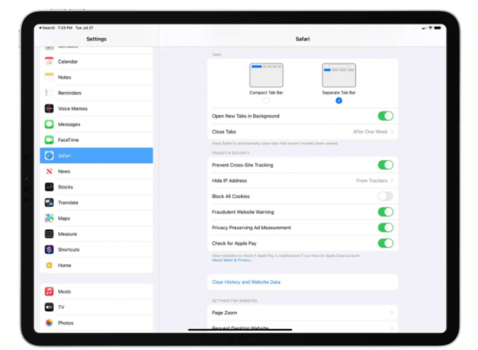
Task: Open the Page Zoom setting
Action: tap(303, 312)
